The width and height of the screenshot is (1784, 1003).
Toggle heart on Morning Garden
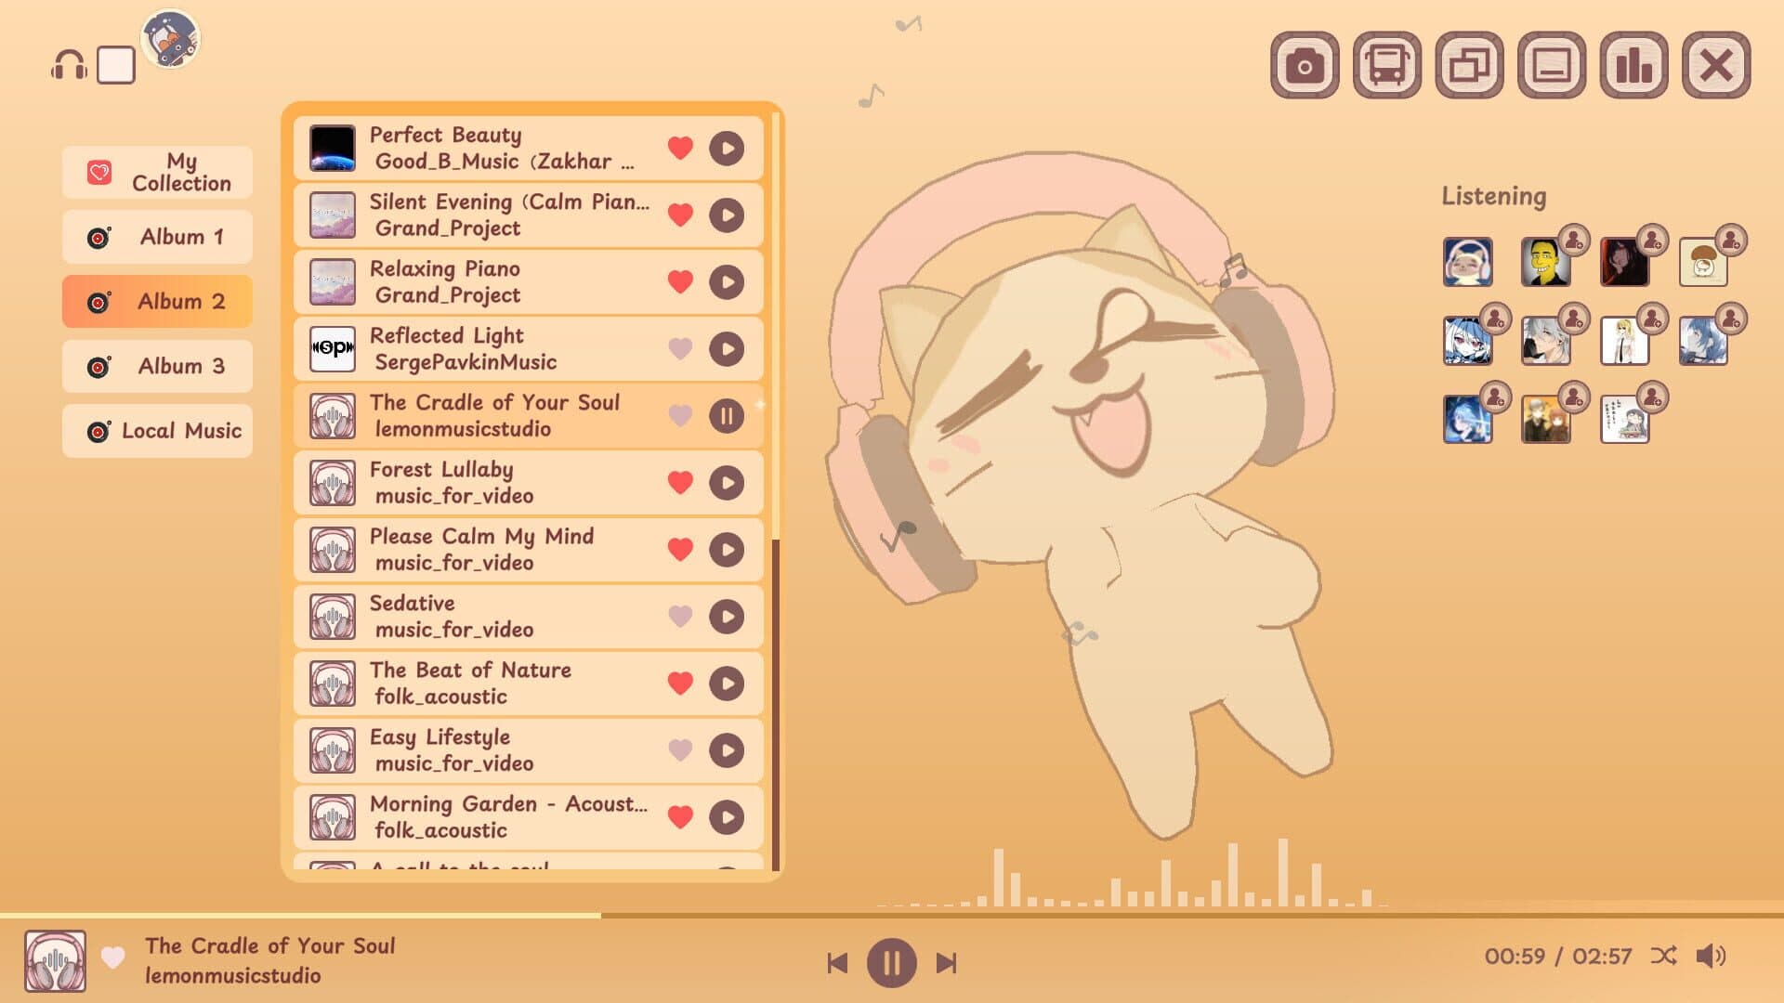click(680, 817)
